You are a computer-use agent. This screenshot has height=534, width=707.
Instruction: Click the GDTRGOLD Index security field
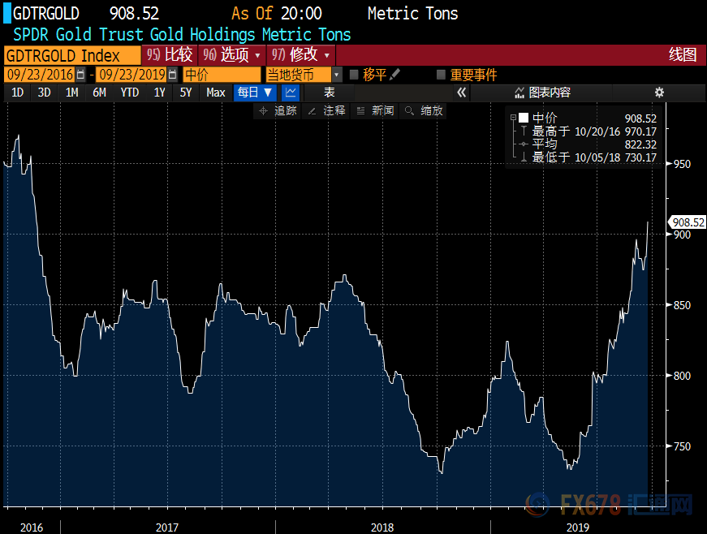[x=72, y=55]
